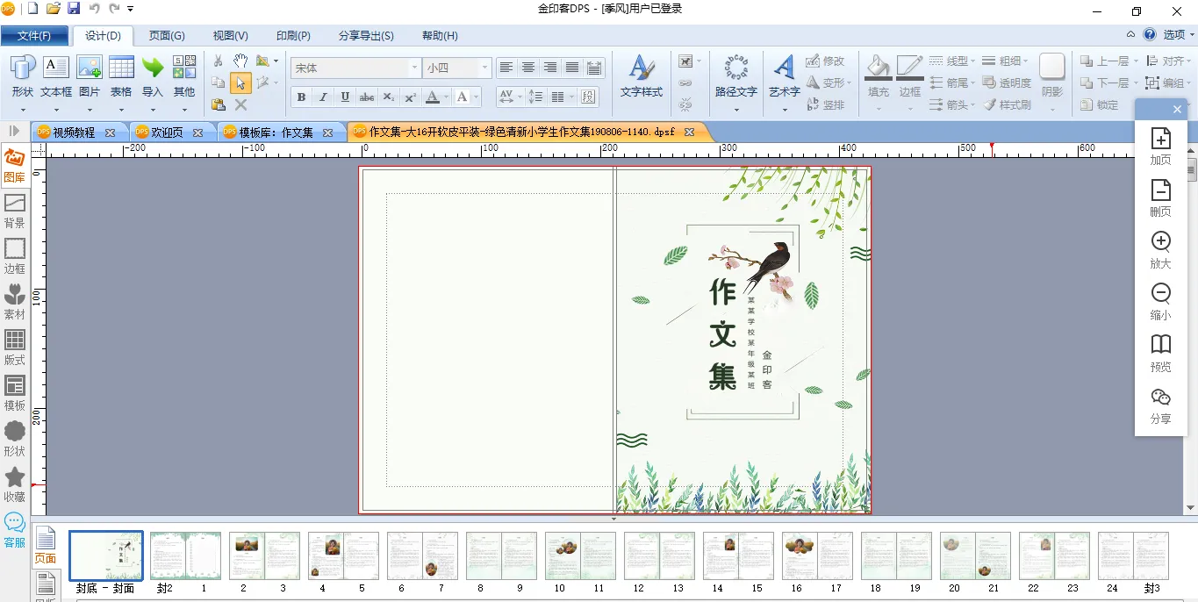Expand the 艺术字 art text dropdown arrow
This screenshot has height=602, width=1198.
tap(785, 110)
